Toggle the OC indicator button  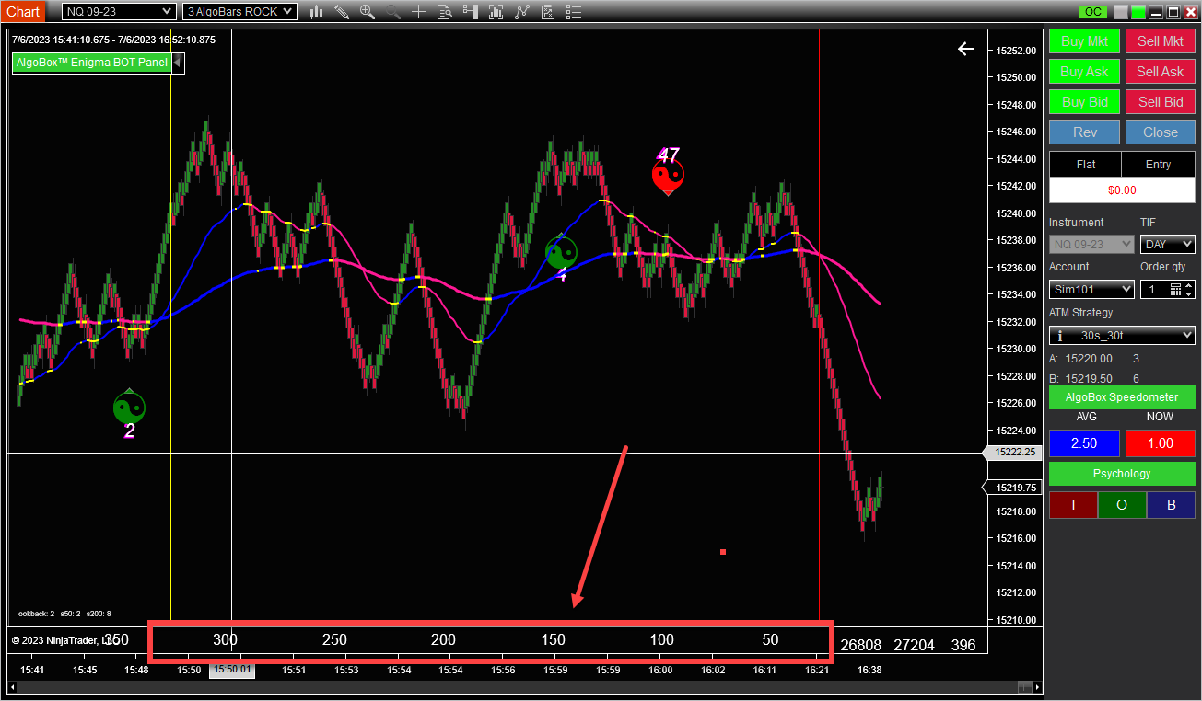pos(1092,12)
